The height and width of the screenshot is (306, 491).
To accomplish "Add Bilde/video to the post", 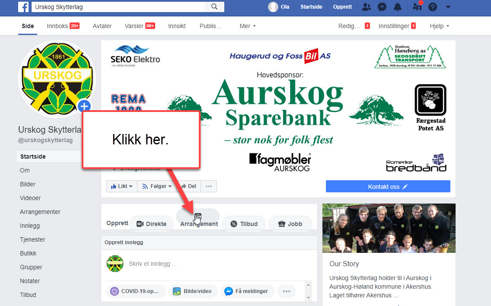I will point(192,291).
